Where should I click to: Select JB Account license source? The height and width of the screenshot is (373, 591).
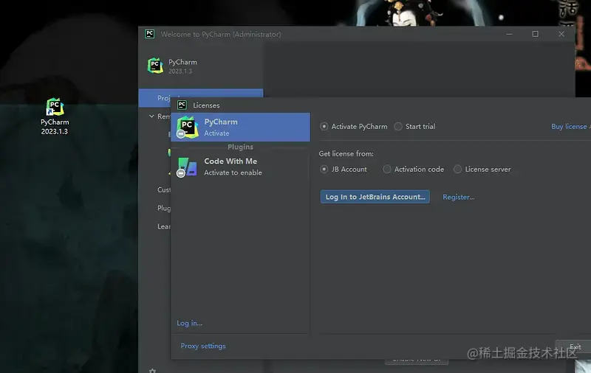tap(324, 170)
